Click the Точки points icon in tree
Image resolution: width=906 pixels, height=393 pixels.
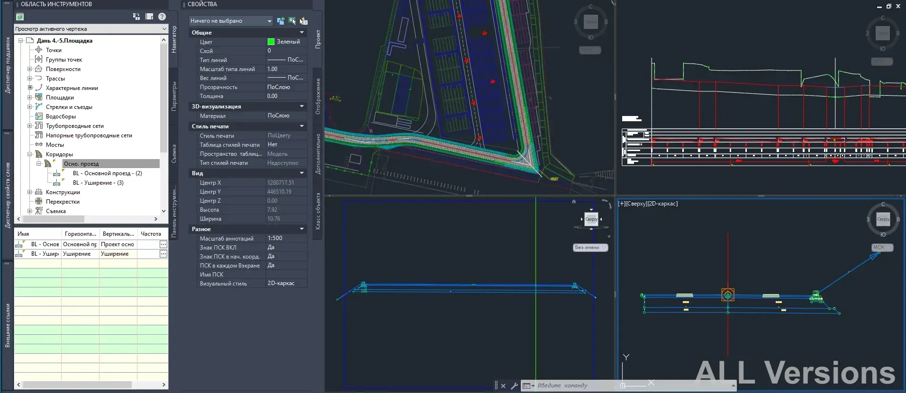click(x=39, y=50)
